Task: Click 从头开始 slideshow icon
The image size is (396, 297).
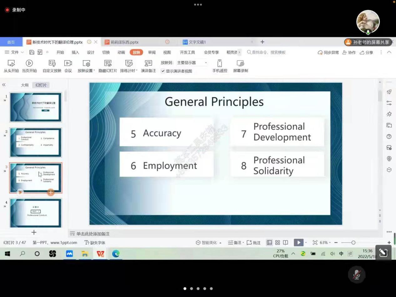Action: (x=11, y=63)
